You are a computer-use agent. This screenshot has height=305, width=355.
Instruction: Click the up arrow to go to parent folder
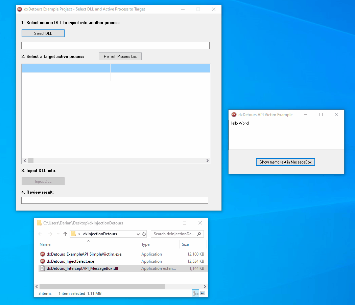65,234
